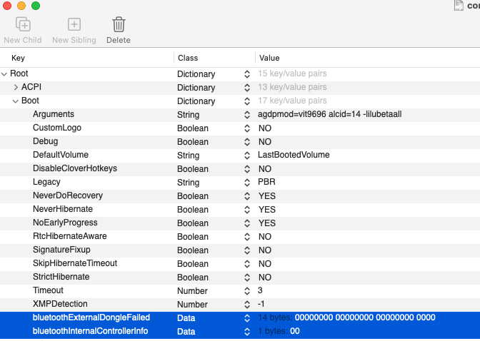Click the Value column header
The height and width of the screenshot is (341, 480).
point(269,58)
